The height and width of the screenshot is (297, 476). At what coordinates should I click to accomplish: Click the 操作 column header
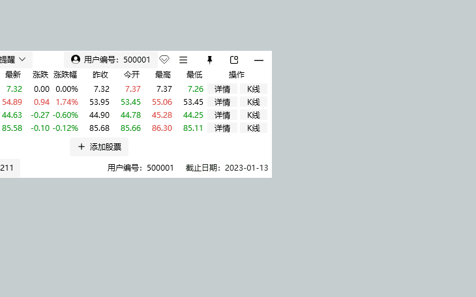(237, 75)
